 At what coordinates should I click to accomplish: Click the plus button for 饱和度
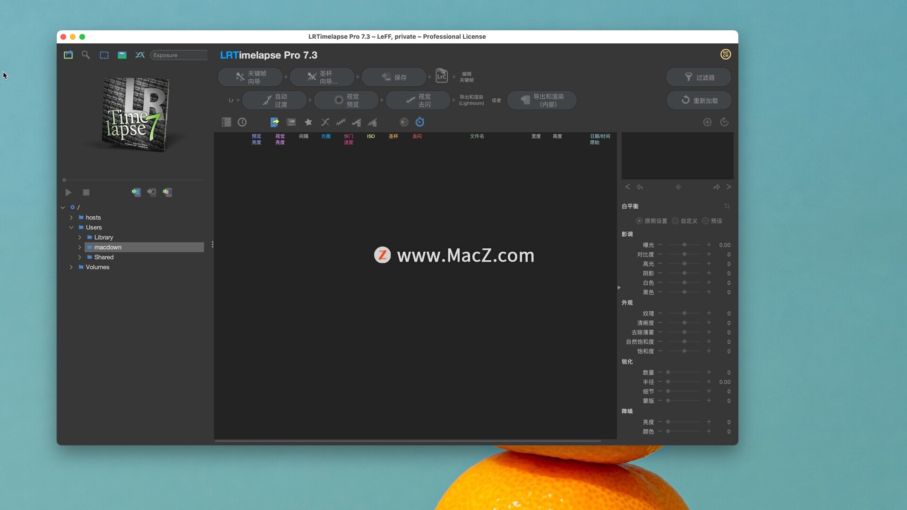point(709,351)
